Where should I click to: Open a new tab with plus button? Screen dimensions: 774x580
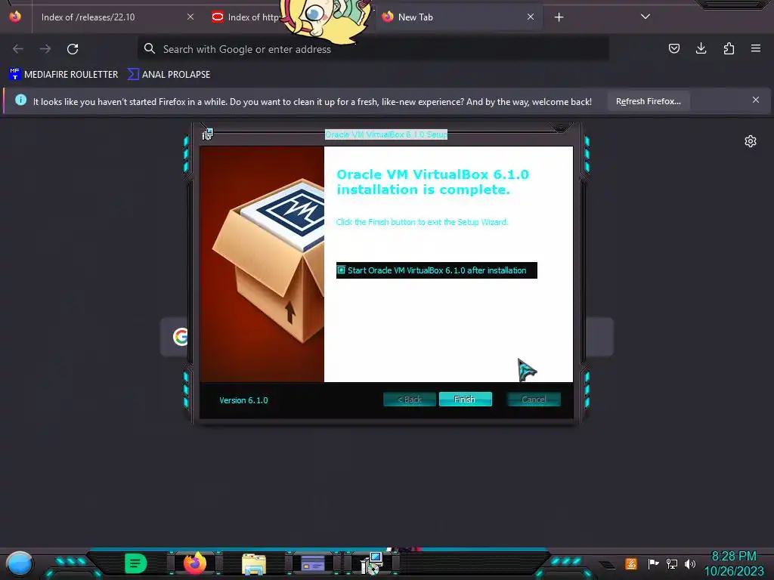click(559, 17)
